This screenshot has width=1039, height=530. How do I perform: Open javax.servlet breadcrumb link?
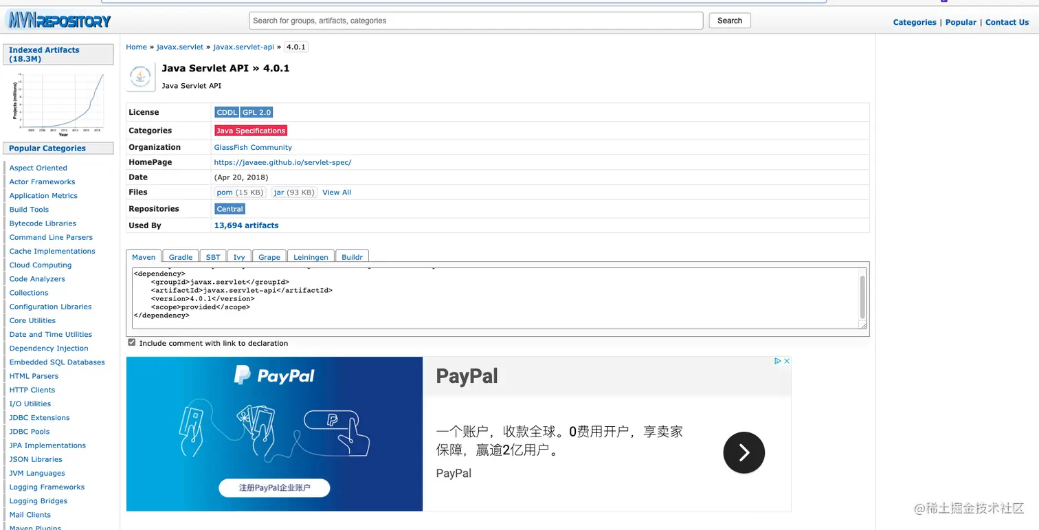pos(180,47)
